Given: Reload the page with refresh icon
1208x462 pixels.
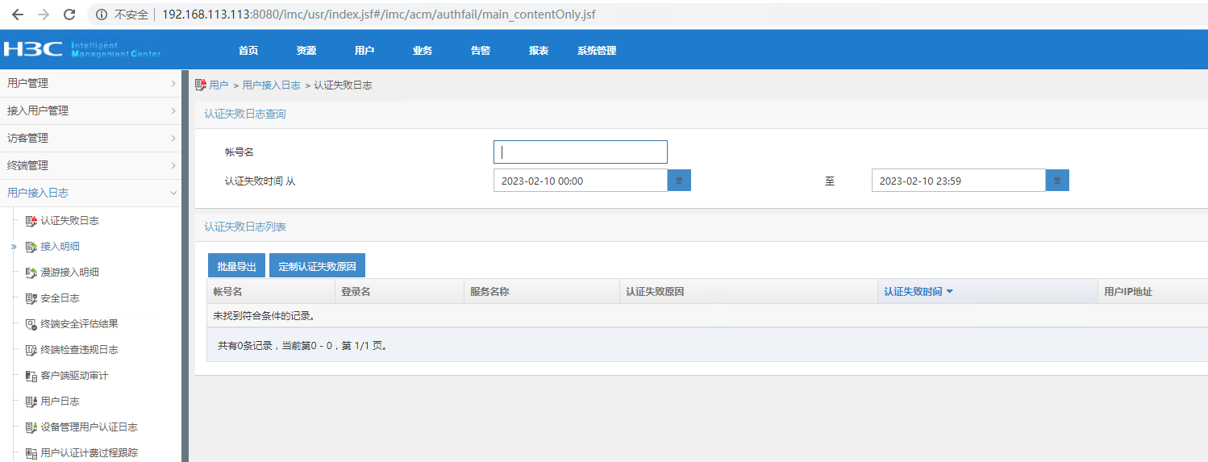Looking at the screenshot, I should pos(69,15).
